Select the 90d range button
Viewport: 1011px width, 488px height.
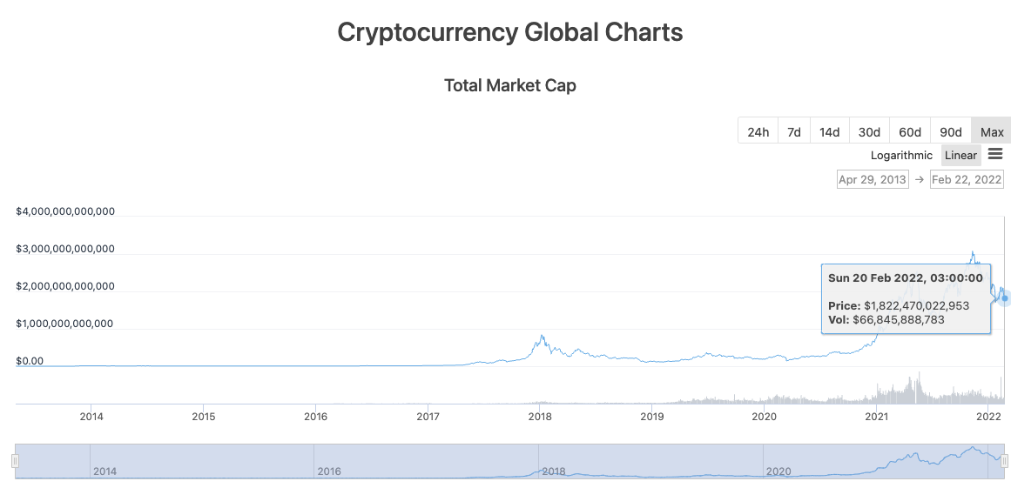tap(951, 132)
